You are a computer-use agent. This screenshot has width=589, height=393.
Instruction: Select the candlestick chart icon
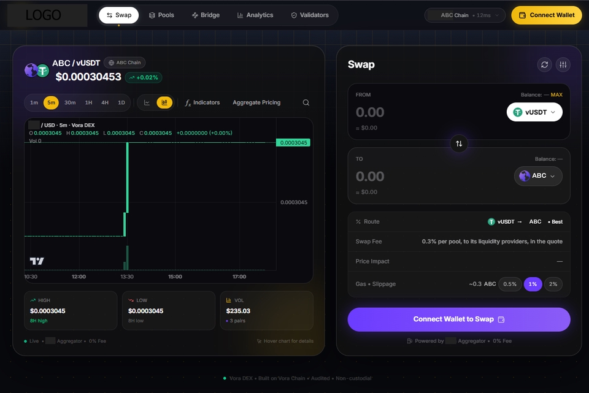click(164, 102)
